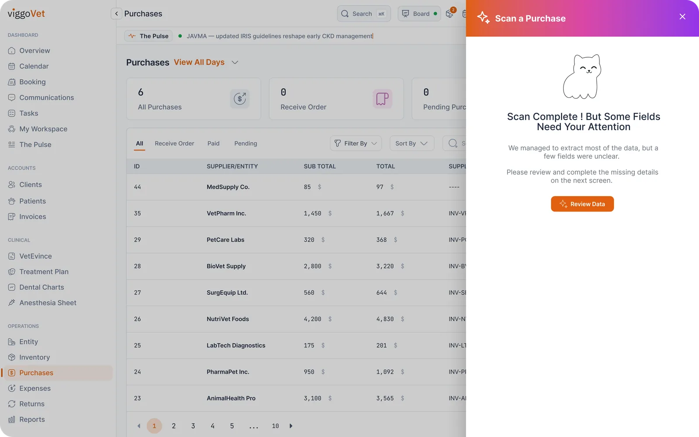
Task: Open Anesthesia Sheet
Action: pos(42,303)
